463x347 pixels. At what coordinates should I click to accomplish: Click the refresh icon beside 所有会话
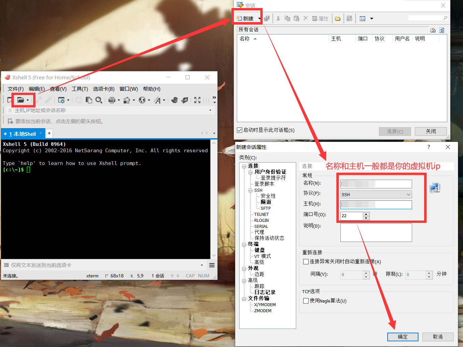(x=442, y=30)
